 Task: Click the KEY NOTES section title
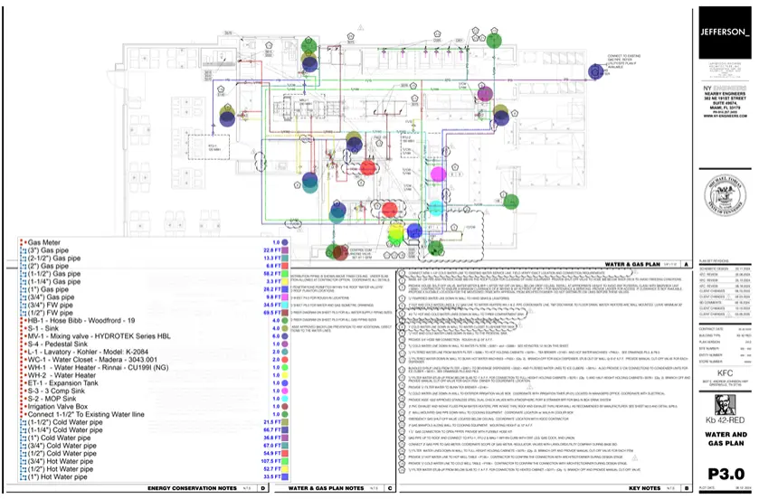[x=644, y=488]
